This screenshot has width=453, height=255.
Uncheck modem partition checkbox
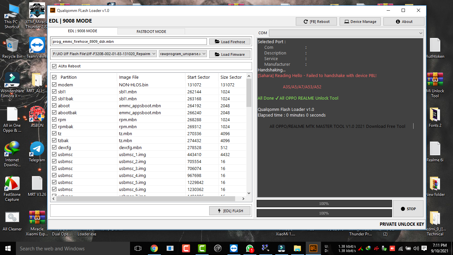point(54,85)
